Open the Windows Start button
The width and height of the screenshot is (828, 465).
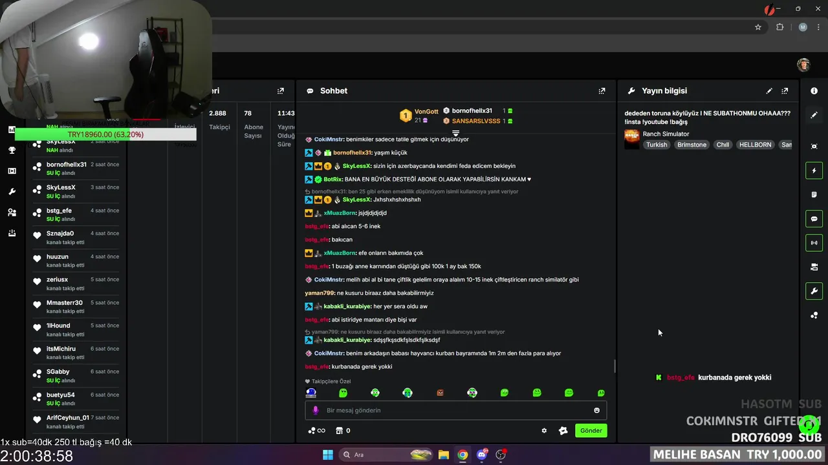[327, 455]
